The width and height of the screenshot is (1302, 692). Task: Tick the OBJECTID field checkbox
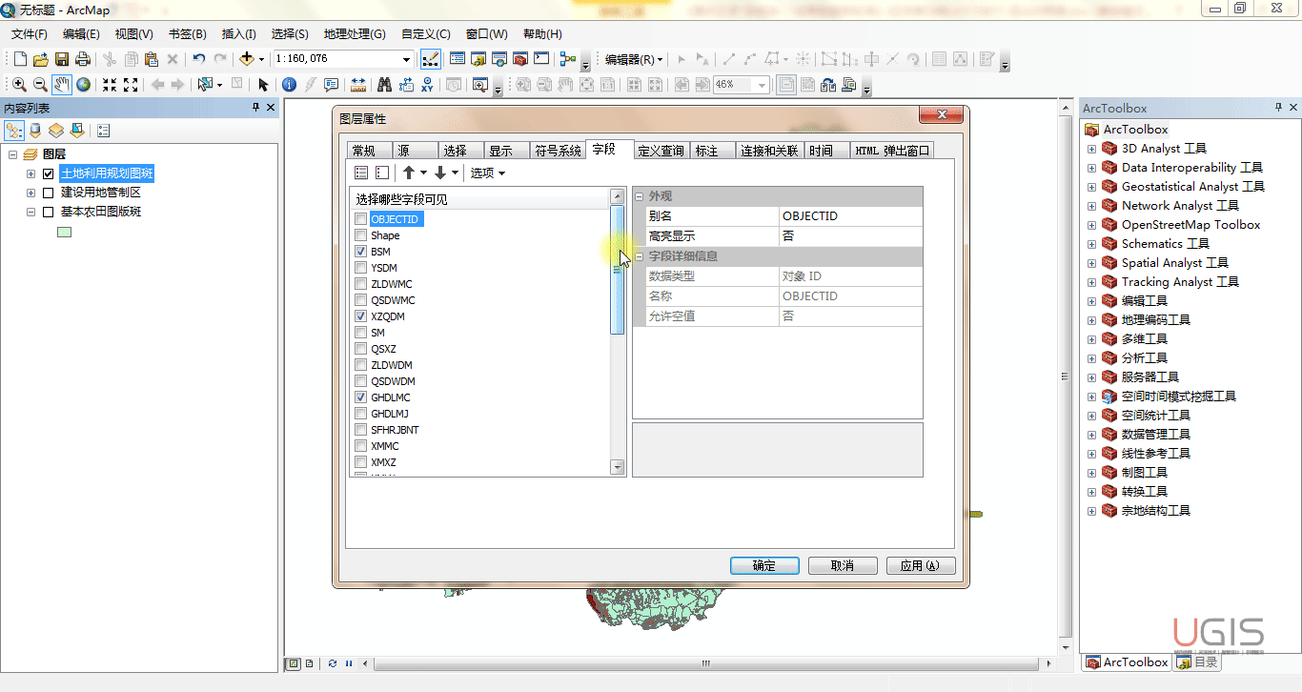(360, 219)
